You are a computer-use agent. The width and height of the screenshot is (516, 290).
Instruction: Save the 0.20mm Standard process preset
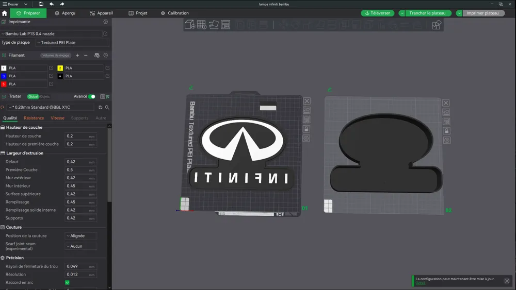101,107
